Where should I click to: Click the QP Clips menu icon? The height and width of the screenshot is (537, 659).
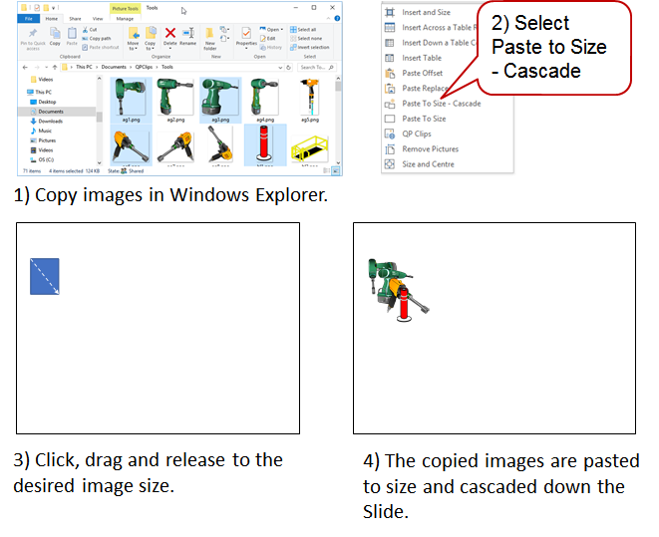click(x=389, y=134)
